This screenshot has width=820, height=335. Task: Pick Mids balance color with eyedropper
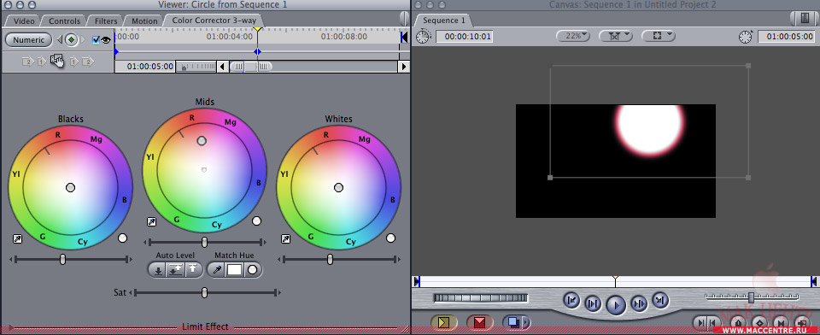pos(151,222)
